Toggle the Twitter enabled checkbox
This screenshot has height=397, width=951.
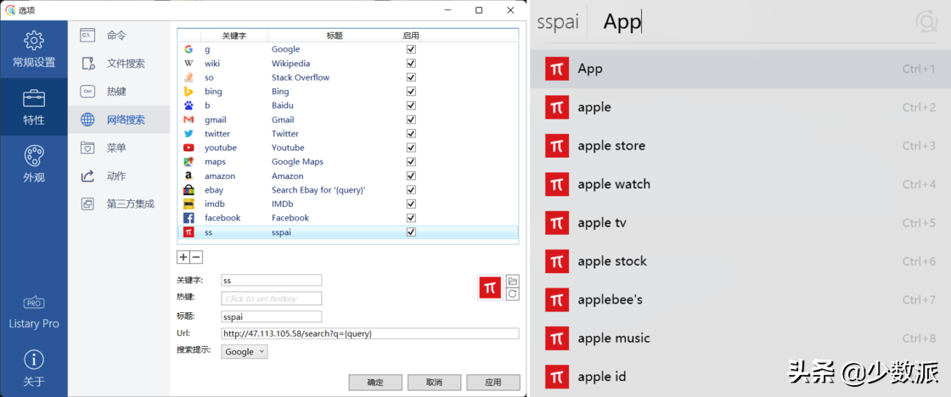tap(411, 133)
